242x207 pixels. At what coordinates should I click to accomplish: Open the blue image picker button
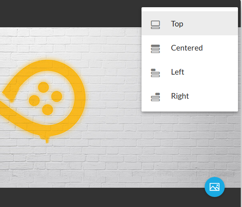click(215, 187)
